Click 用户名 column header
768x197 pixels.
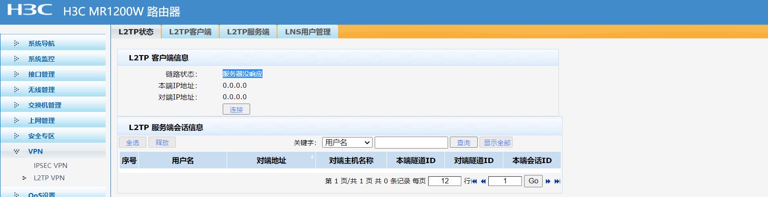(183, 160)
